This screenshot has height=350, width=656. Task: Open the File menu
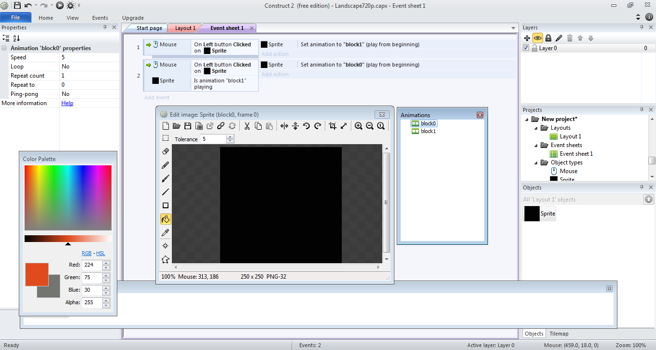tap(15, 18)
